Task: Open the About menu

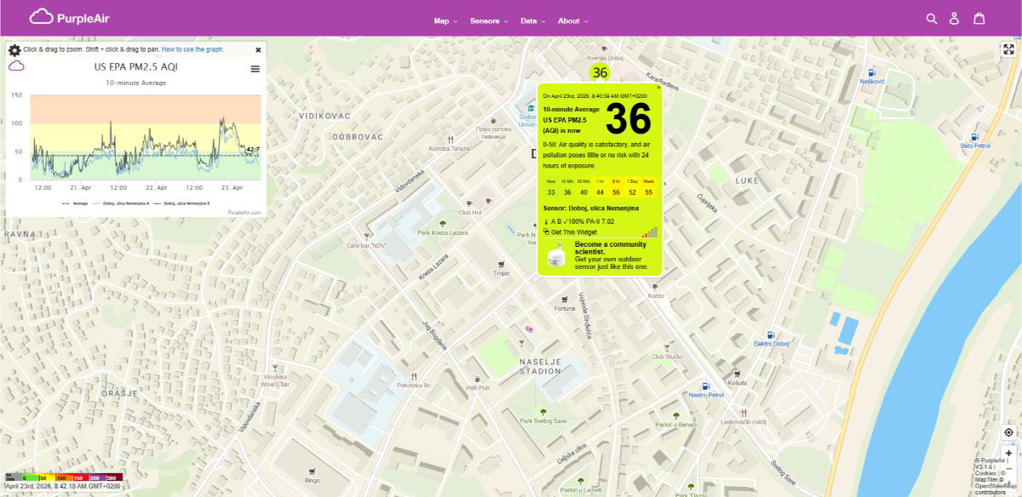Action: tap(572, 21)
